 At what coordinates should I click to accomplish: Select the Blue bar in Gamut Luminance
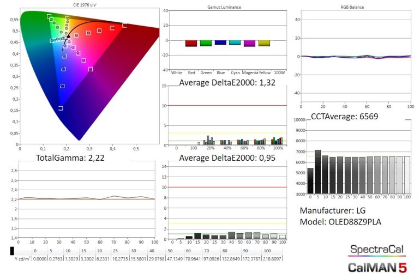[x=220, y=42]
